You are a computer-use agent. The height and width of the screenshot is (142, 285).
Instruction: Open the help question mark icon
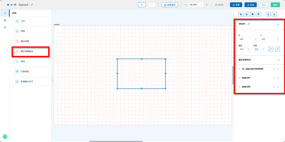(x=5, y=137)
